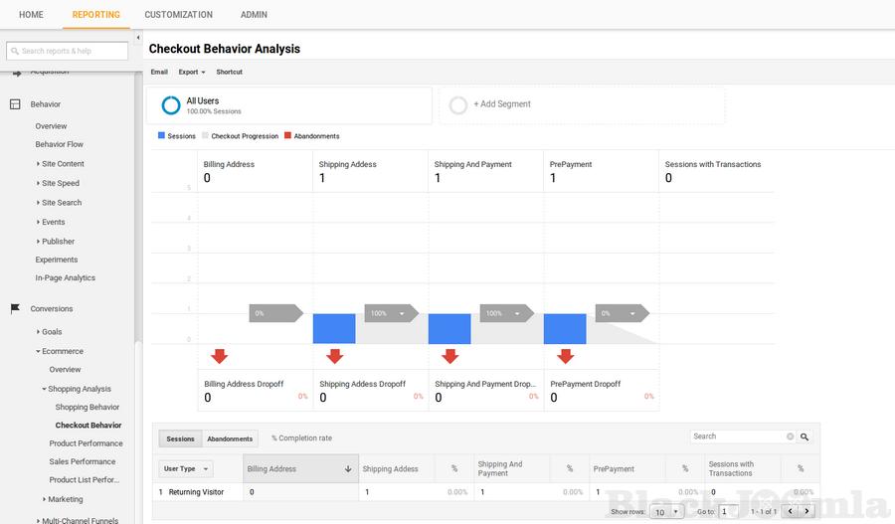Clear the table search with the X icon
895x524 pixels.
pyautogui.click(x=791, y=437)
